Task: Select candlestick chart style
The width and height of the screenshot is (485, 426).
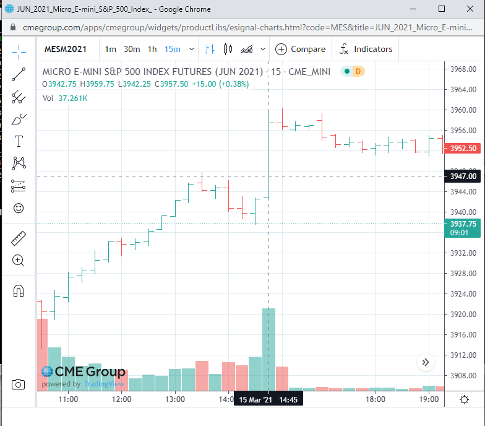Action: pyautogui.click(x=228, y=49)
